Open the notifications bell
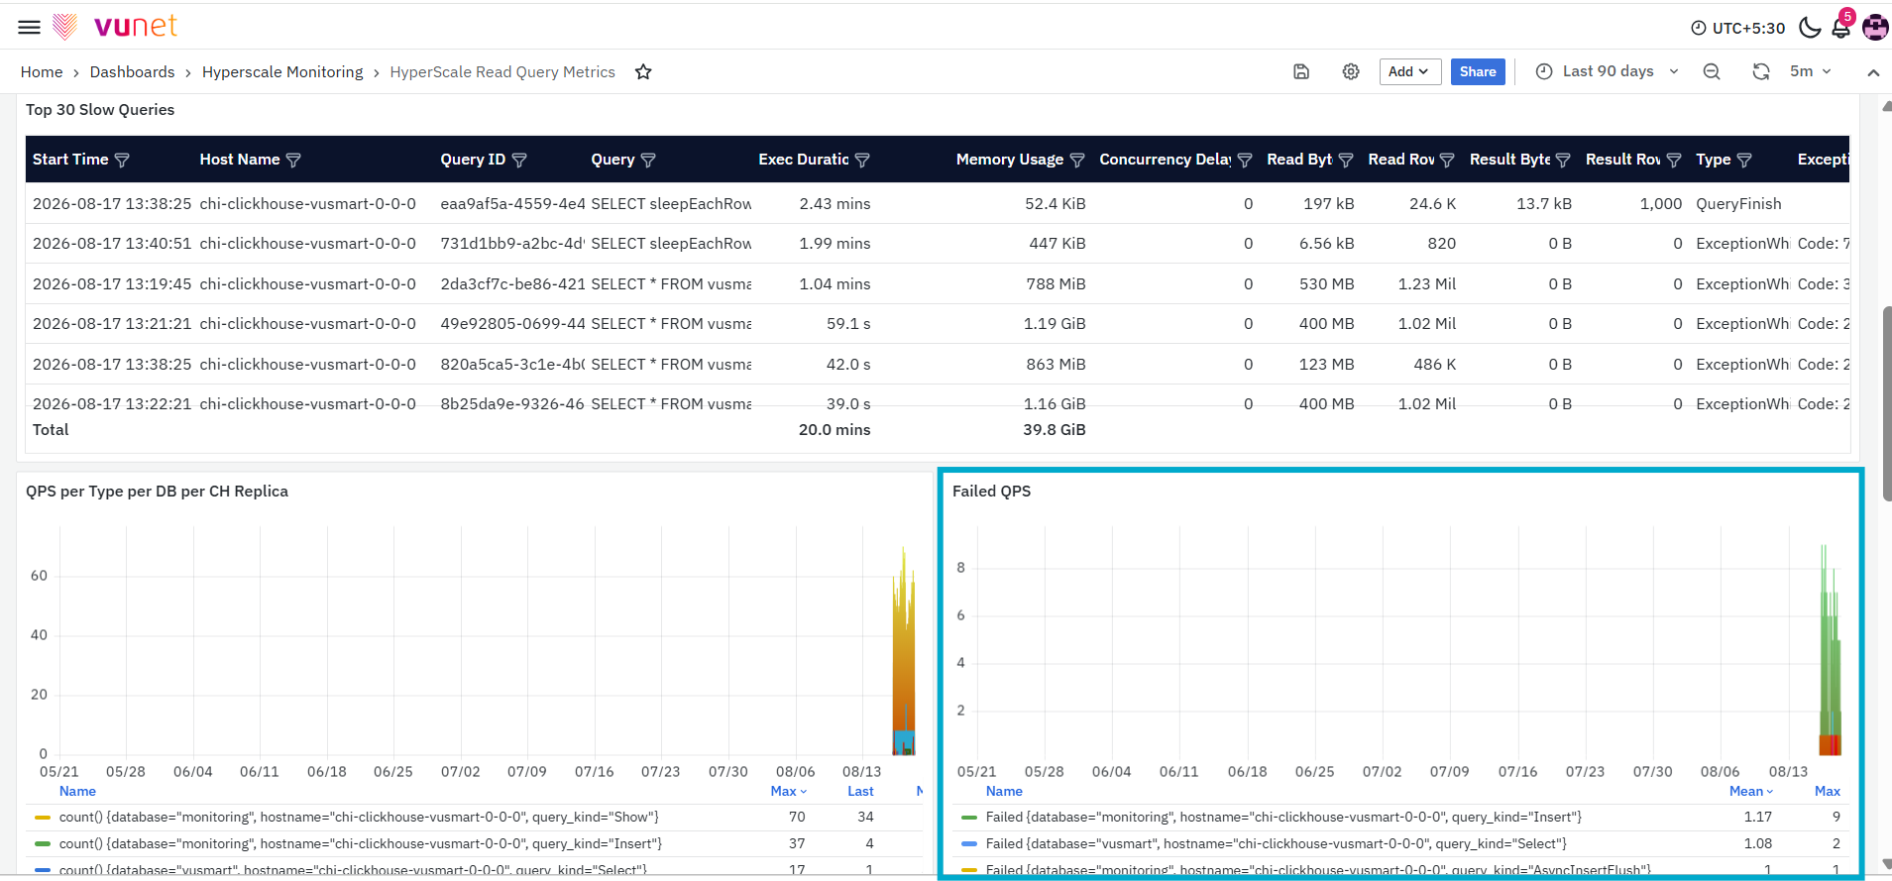This screenshot has width=1892, height=881. click(1840, 27)
